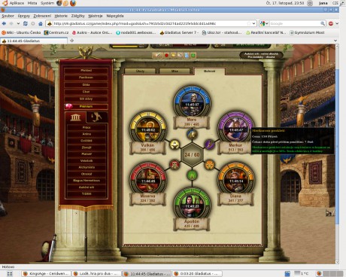Activate the green Apollón blessing icon
Image resolution: width=346 pixels, height=277 pixels.
point(192,175)
